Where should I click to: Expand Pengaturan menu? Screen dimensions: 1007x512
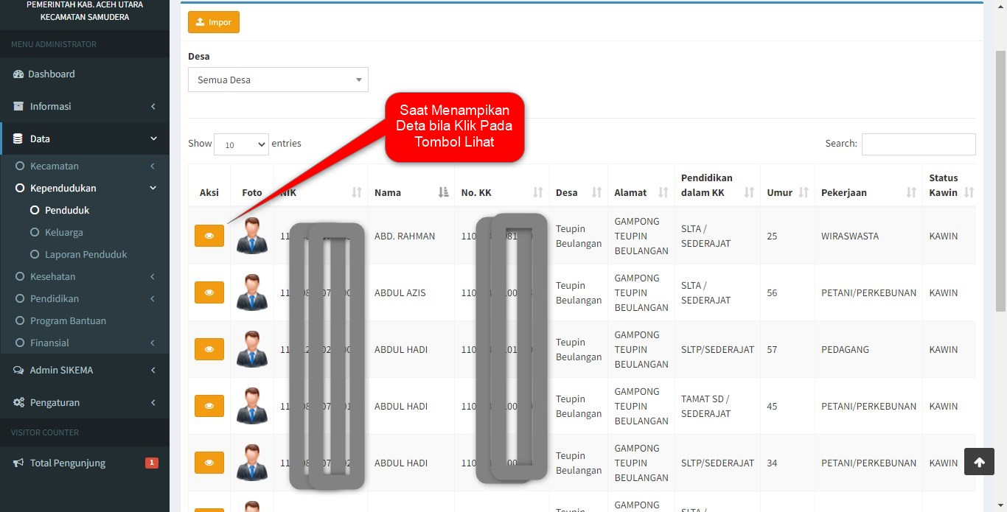click(85, 402)
